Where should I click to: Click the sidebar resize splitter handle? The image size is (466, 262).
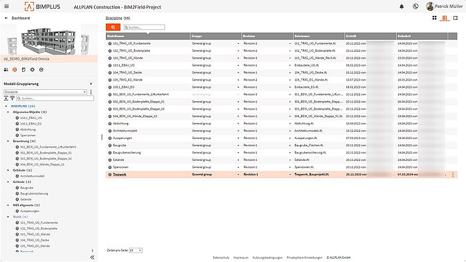pos(102,137)
